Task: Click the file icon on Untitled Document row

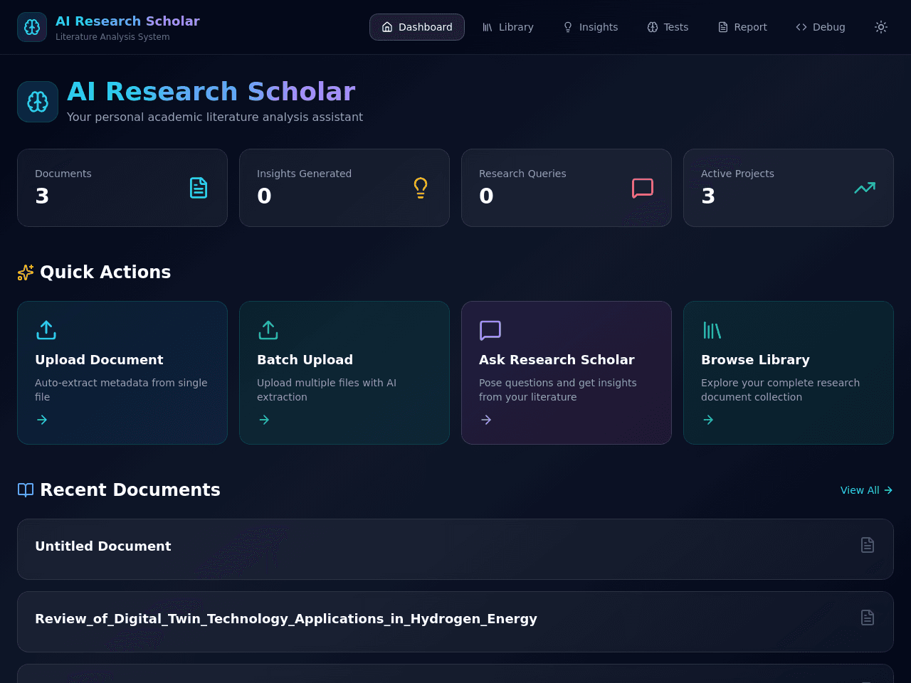Action: pos(868,545)
